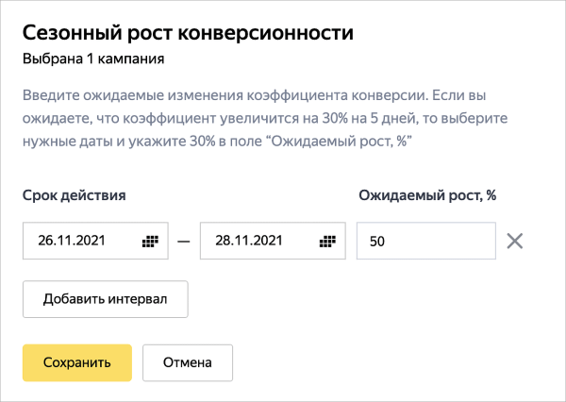Open calendar picker for end date 28.11.2021
566x402 pixels.
[x=327, y=241]
